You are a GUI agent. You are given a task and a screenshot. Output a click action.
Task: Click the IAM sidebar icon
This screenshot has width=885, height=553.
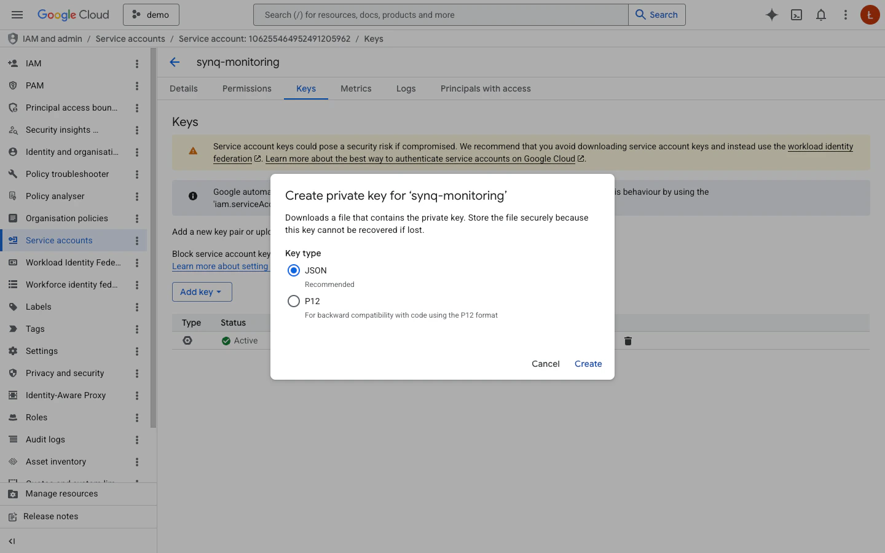pyautogui.click(x=13, y=63)
